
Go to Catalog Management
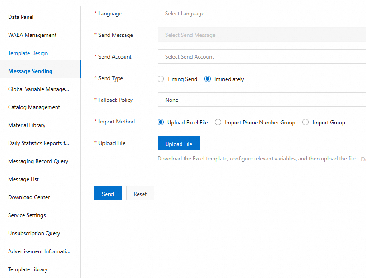click(34, 107)
